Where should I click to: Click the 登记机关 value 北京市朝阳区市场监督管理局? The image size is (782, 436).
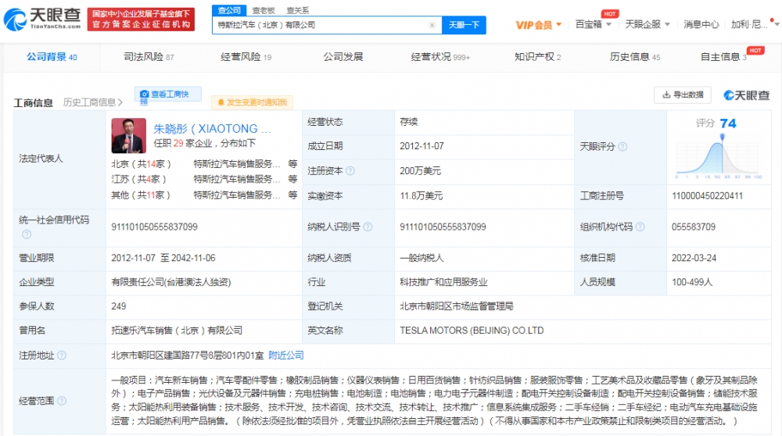pos(457,306)
